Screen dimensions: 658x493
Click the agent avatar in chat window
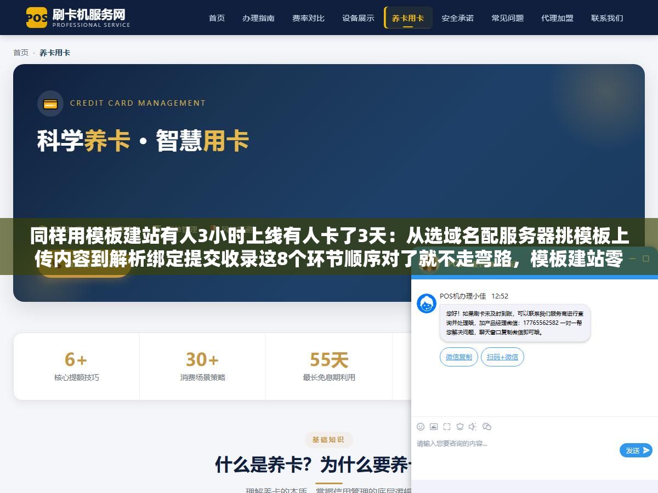[x=427, y=303]
